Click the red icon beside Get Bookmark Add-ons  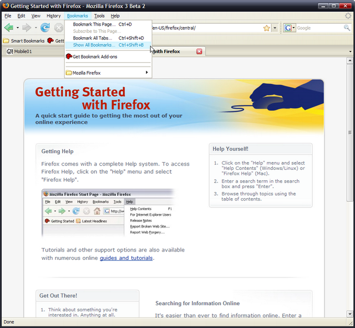tap(69, 57)
